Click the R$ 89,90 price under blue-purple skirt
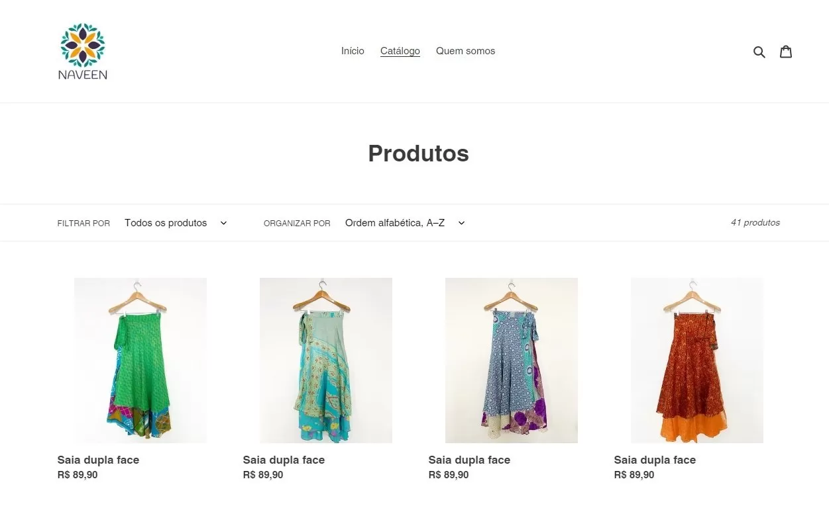Image resolution: width=829 pixels, height=508 pixels. [449, 475]
